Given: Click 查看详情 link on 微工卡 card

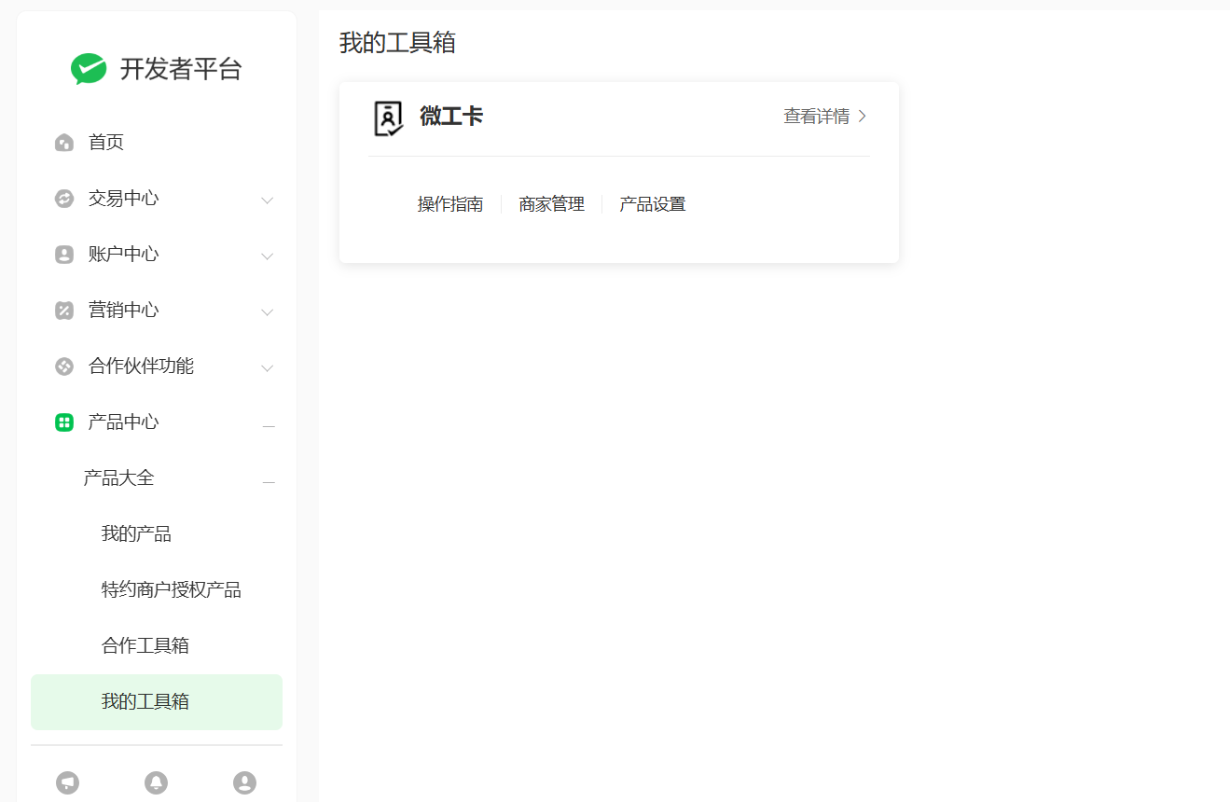Looking at the screenshot, I should coord(816,117).
